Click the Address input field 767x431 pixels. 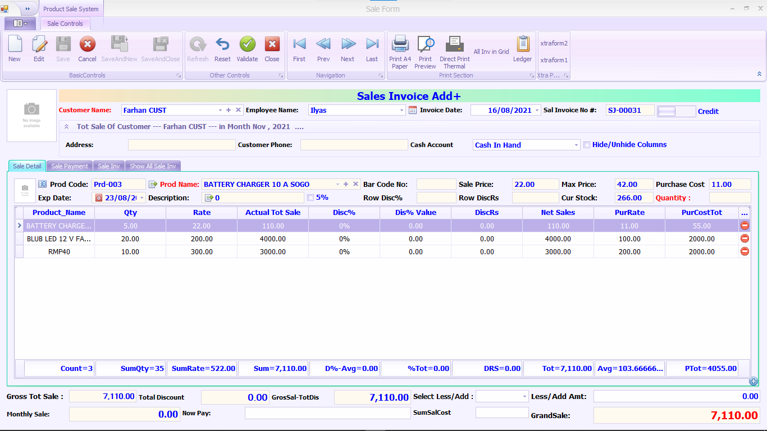pyautogui.click(x=182, y=145)
